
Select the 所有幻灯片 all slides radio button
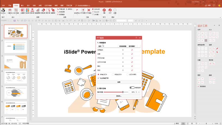[98, 74]
